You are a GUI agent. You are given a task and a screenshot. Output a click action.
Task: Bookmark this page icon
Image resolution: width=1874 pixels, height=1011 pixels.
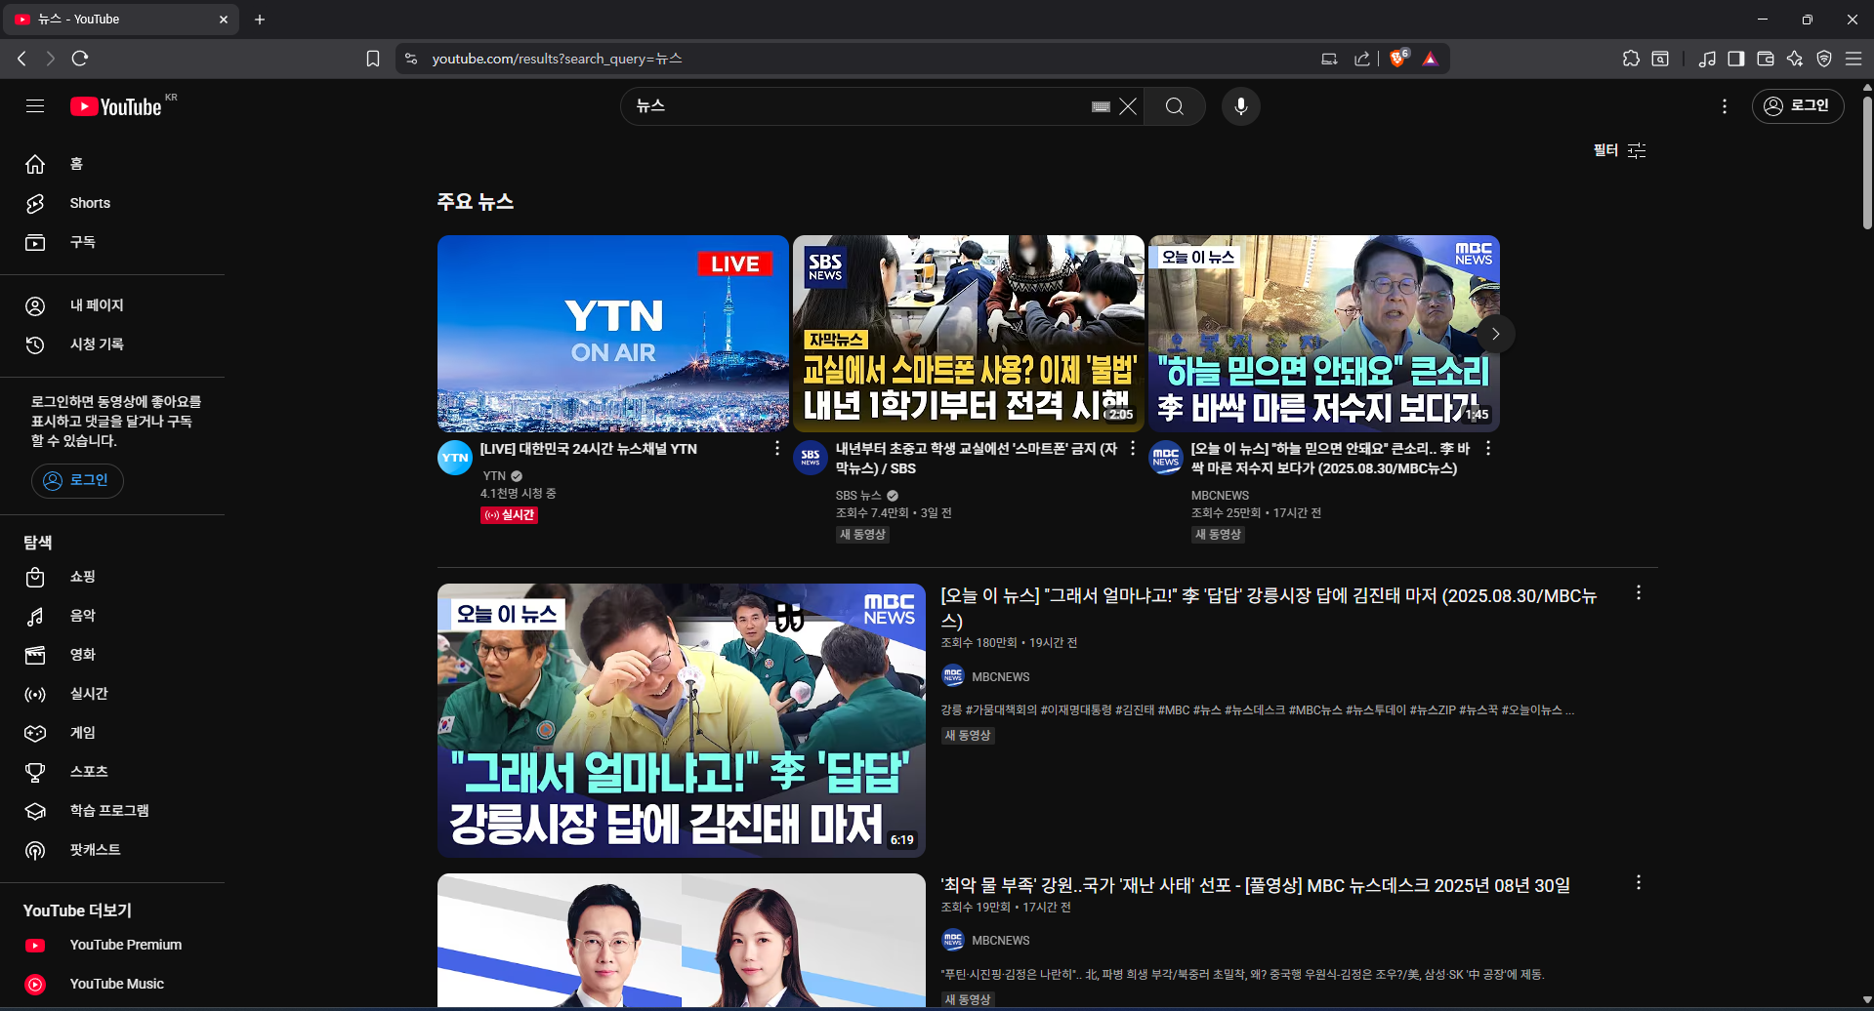373,59
